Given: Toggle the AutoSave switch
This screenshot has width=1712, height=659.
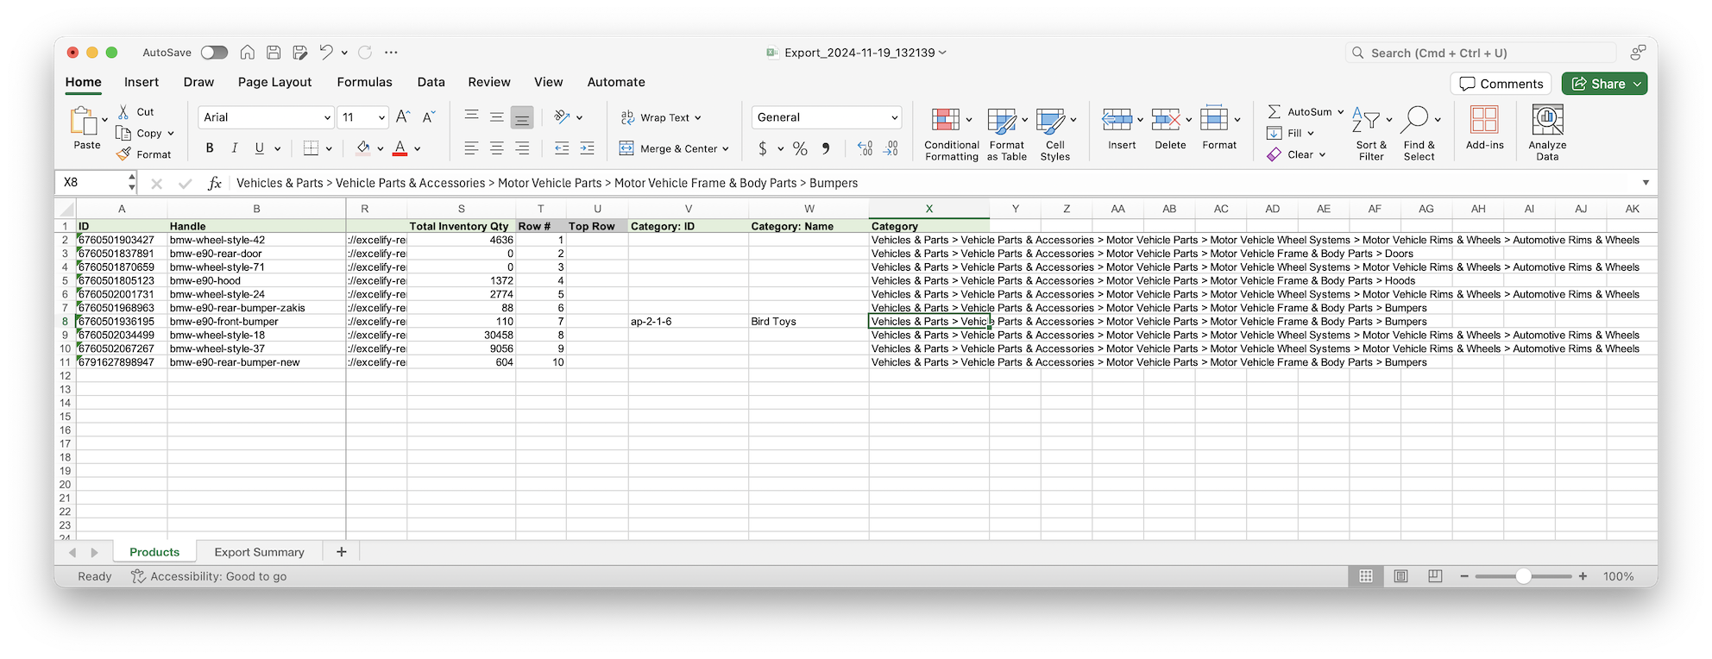Looking at the screenshot, I should click(214, 53).
